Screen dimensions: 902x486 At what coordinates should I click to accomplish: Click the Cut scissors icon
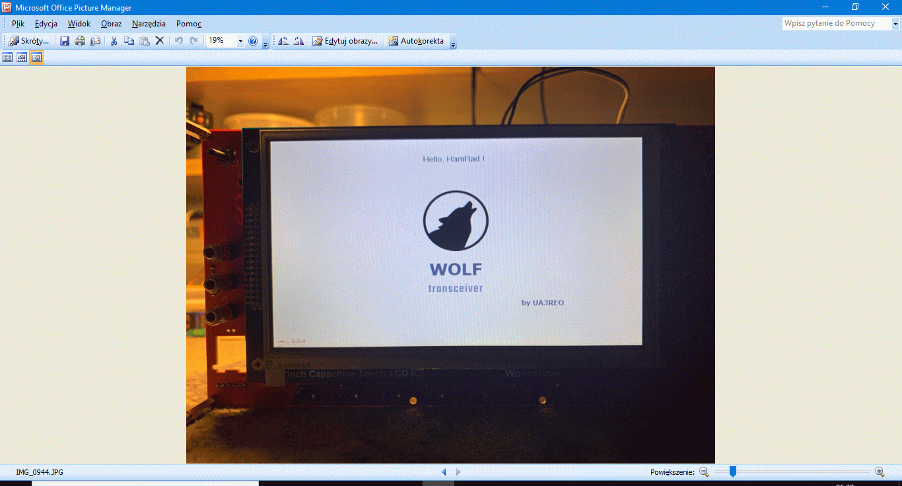pos(114,41)
